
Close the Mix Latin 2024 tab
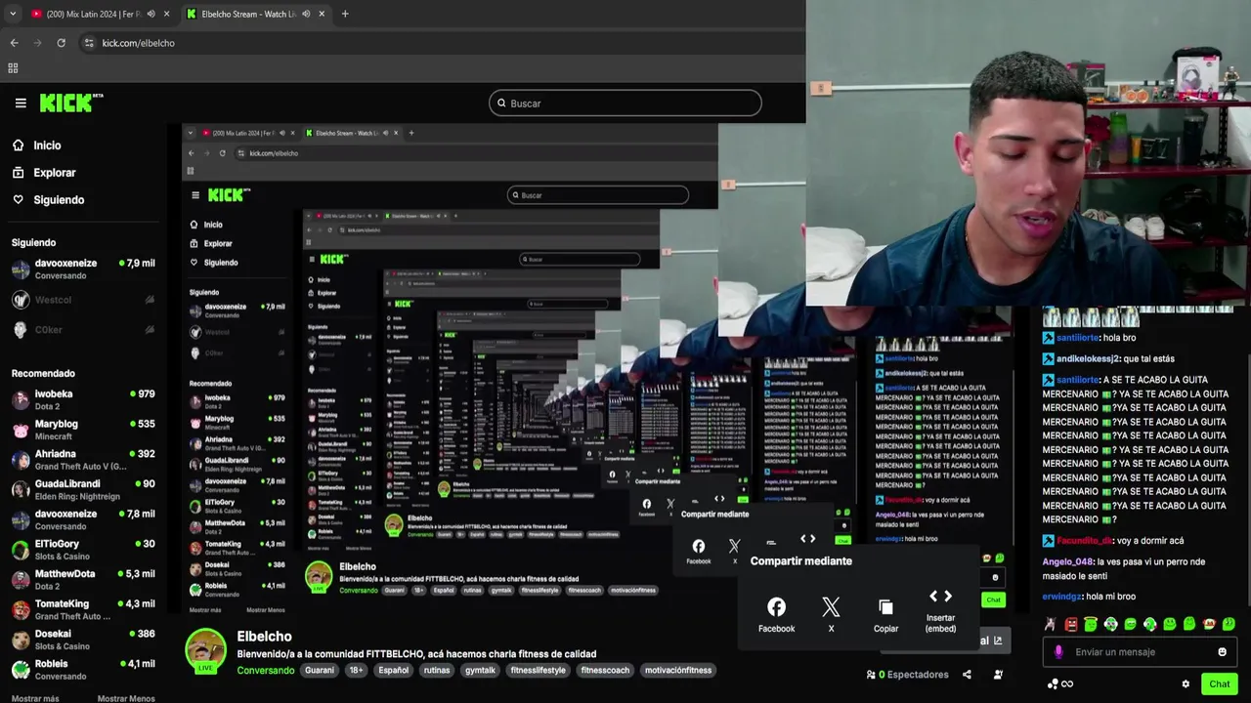point(167,14)
